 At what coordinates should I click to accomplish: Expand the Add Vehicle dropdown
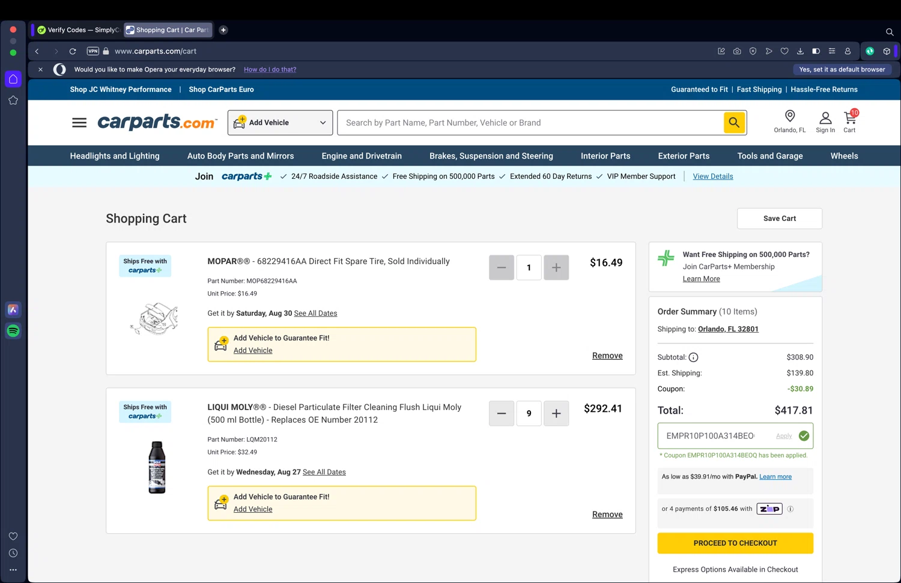coord(280,122)
